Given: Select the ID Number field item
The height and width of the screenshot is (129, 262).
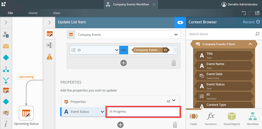Looking at the screenshot, I should coord(224,96).
